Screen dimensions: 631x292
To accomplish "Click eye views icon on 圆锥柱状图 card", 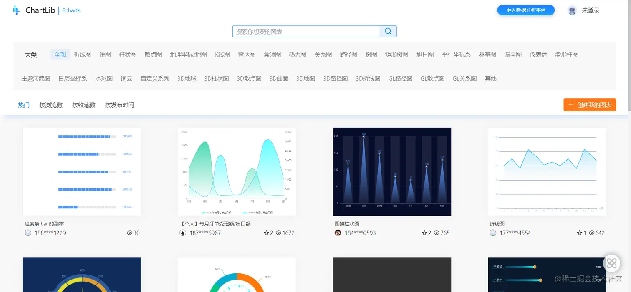I will click(437, 233).
